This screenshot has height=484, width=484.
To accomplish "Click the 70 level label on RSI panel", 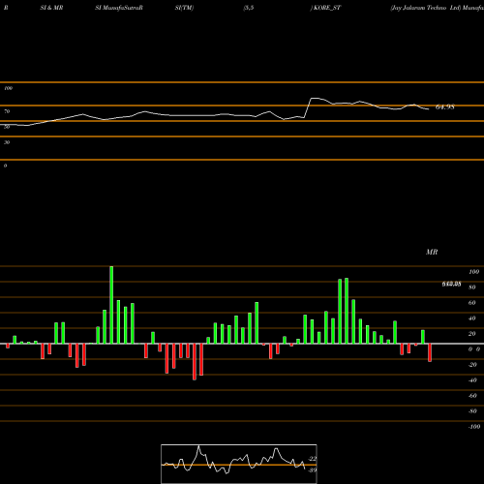I will (7, 111).
